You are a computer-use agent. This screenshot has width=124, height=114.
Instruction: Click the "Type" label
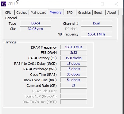[x=12, y=24]
